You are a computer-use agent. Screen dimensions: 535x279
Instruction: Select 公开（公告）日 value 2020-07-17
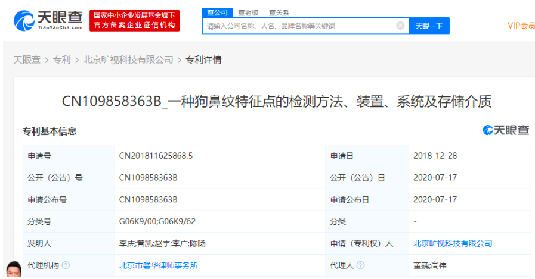click(x=435, y=178)
